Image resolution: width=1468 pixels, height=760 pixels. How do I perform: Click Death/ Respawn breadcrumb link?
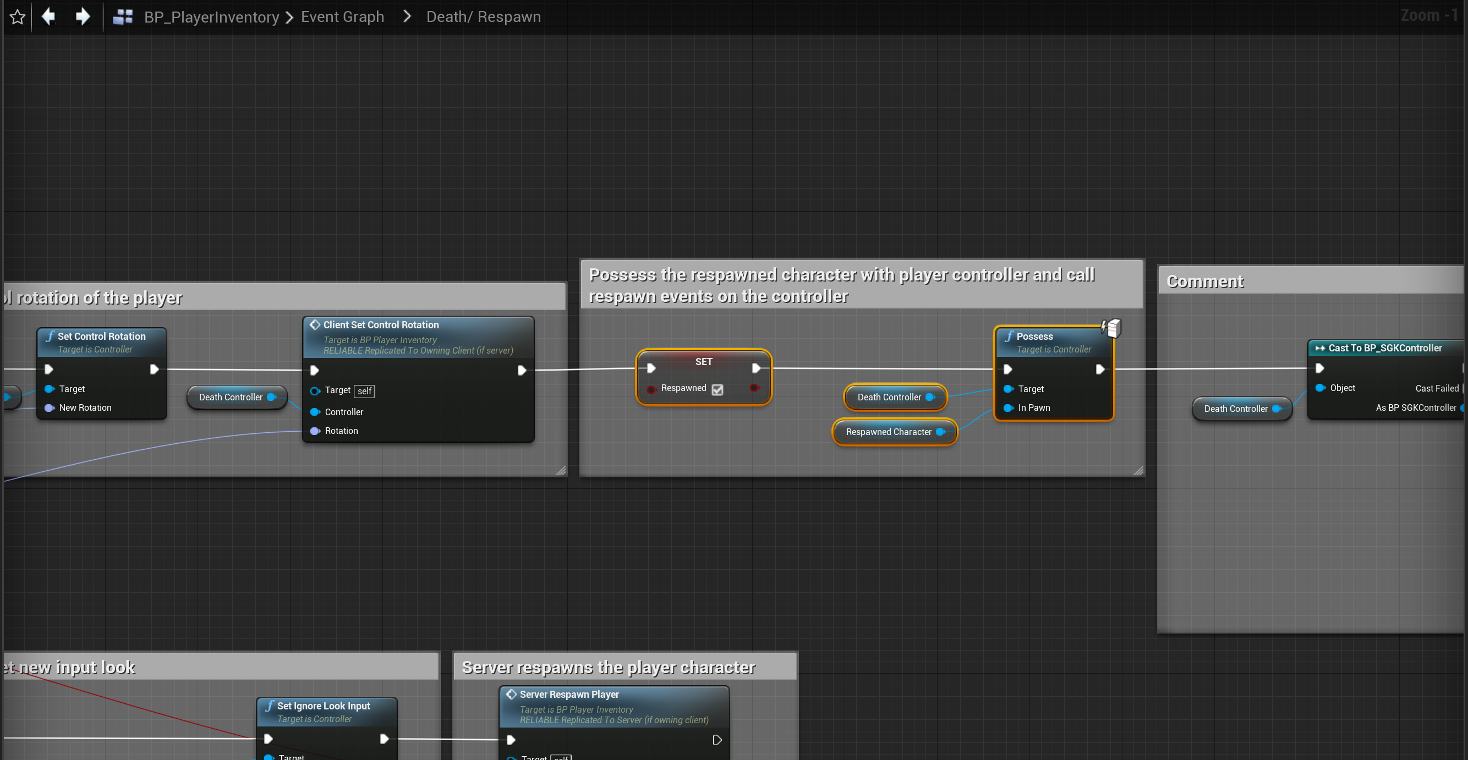483,17
